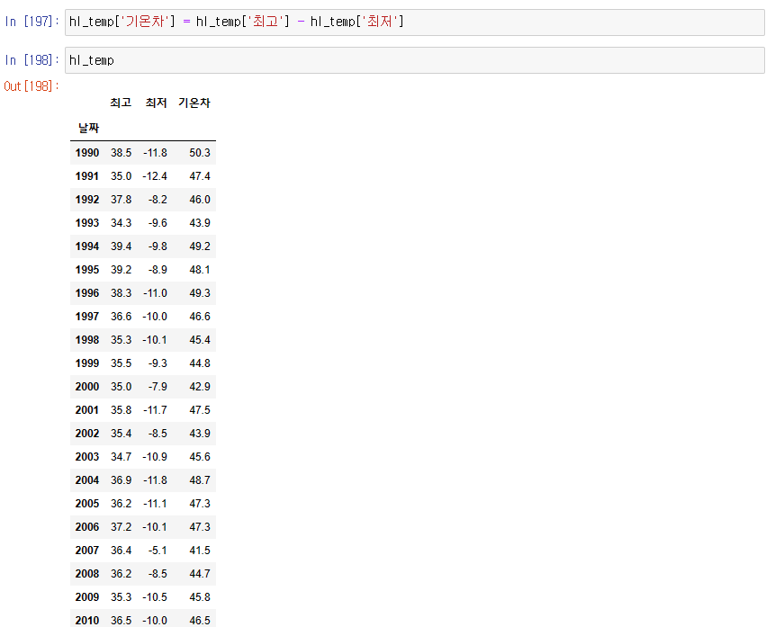The height and width of the screenshot is (627, 775).
Task: Click the -11.1 value in 2005 row
Action: pos(155,504)
